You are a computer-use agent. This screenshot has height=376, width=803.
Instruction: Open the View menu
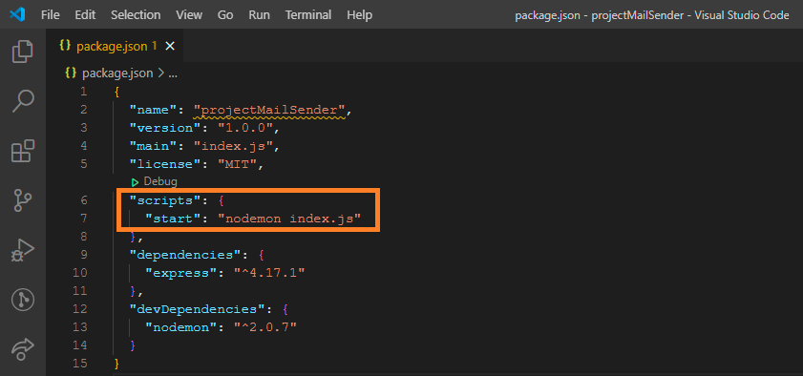click(x=188, y=15)
